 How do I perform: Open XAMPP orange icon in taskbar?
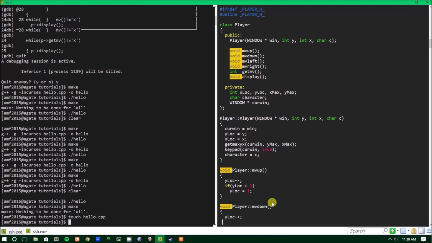pyautogui.click(x=77, y=239)
